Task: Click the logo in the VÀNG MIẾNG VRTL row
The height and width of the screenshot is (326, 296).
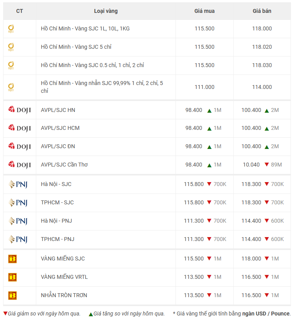Action: (x=12, y=277)
